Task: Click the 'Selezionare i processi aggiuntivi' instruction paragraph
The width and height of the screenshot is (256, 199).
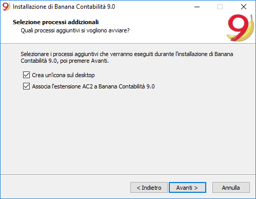Action: (127, 58)
